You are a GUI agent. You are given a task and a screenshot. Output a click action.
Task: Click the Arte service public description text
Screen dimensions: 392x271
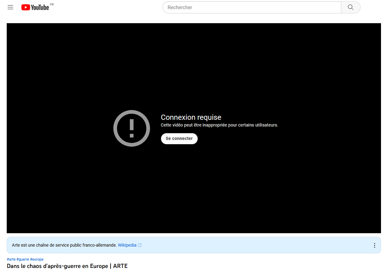[x=64, y=245]
